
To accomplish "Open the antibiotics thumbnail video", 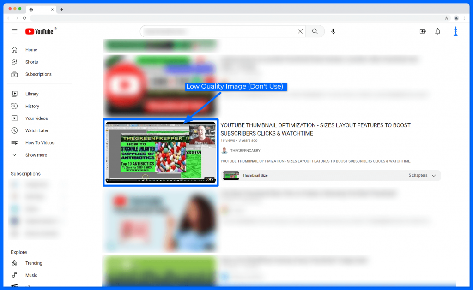I will 160,153.
